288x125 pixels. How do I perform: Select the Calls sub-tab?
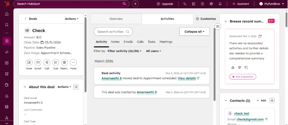tap(140, 42)
